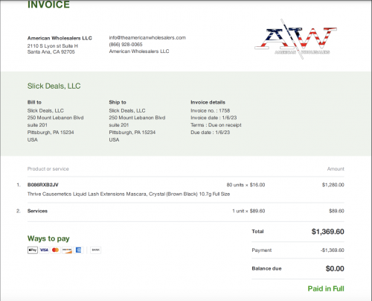Click the Slick Deals, LLC customer heading
The width and height of the screenshot is (372, 301).
point(54,86)
